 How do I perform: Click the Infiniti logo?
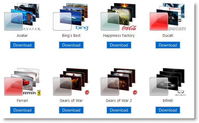coord(180,93)
